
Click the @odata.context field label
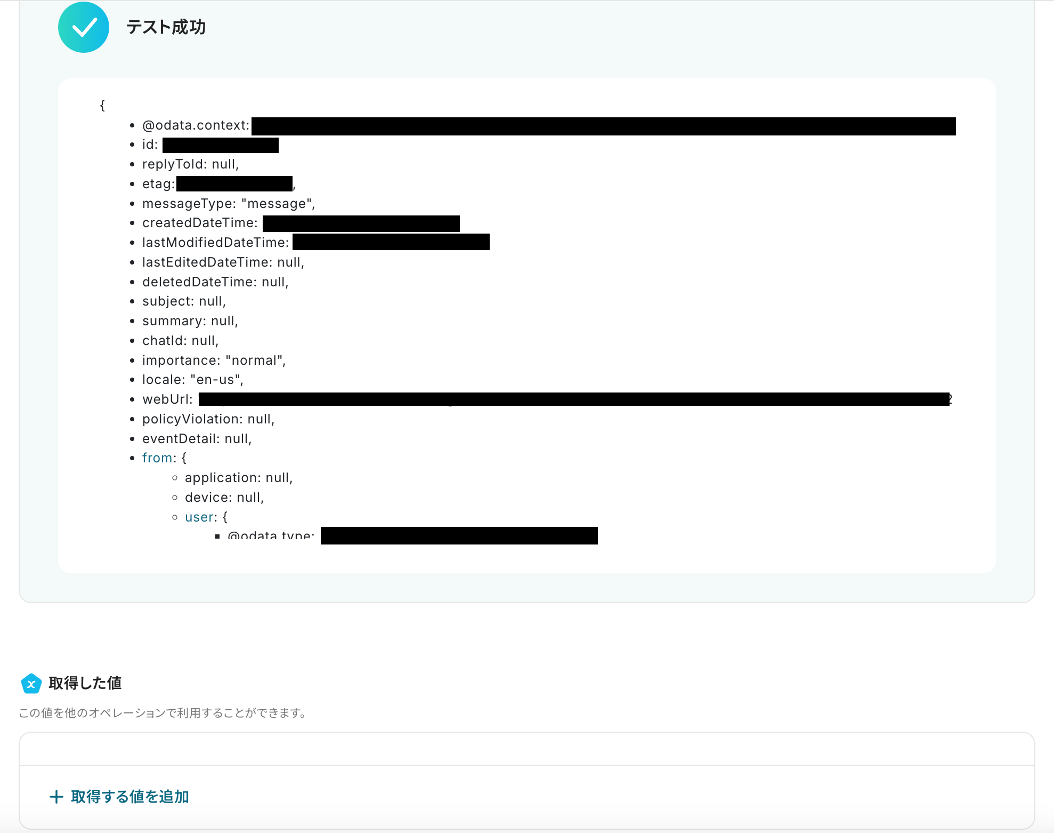[x=196, y=125]
